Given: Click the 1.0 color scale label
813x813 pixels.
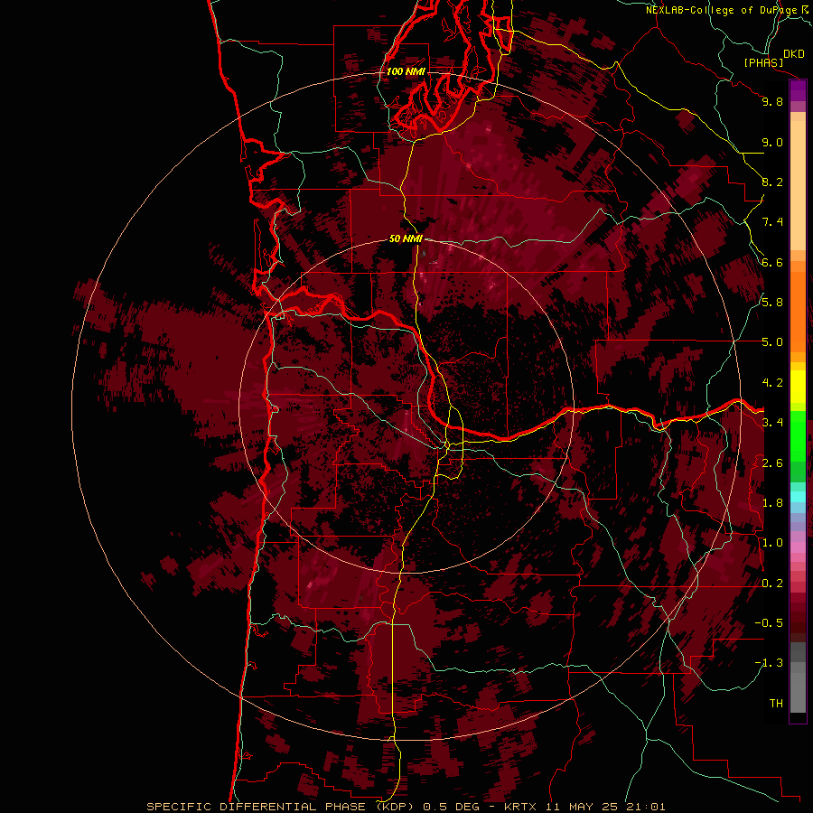Looking at the screenshot, I should pyautogui.click(x=772, y=543).
